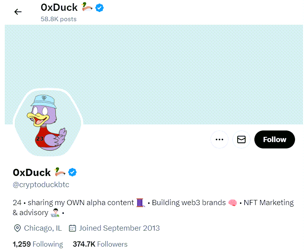
Task: Click the calendar icon near Joined date
Action: (73, 228)
